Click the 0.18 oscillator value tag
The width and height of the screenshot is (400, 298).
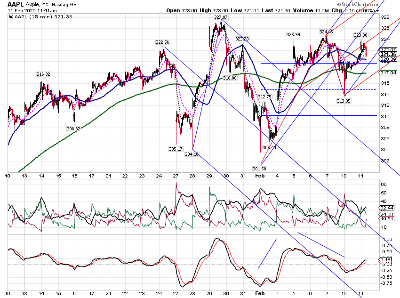point(385,260)
